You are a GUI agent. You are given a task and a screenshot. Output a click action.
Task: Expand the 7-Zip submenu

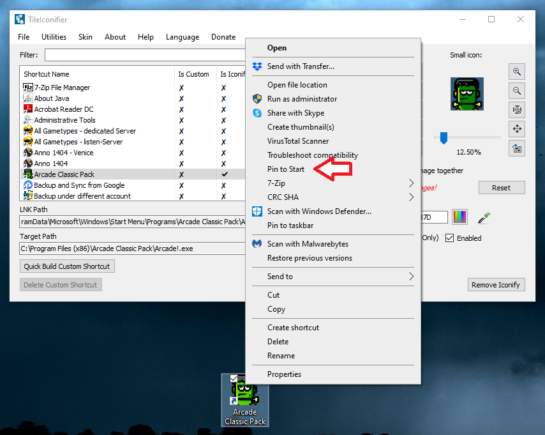411,183
